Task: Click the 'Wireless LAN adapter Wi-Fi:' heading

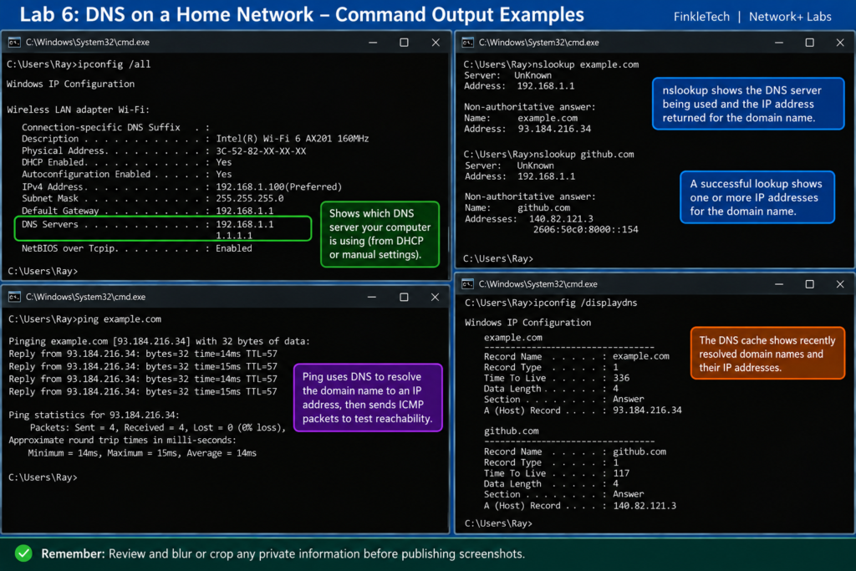Action: coord(78,110)
